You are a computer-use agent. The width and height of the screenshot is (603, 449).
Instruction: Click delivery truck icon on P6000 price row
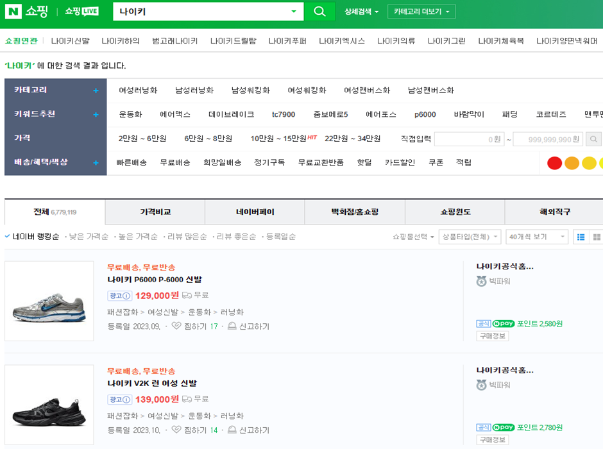pyautogui.click(x=187, y=295)
